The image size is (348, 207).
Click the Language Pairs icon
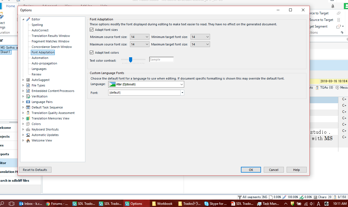tap(28, 102)
